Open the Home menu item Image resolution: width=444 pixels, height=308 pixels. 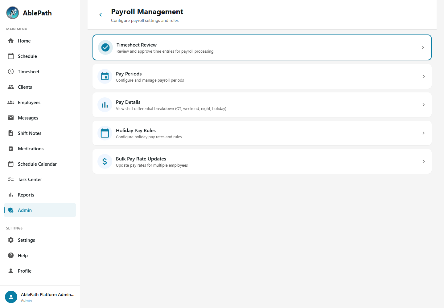click(x=40, y=41)
